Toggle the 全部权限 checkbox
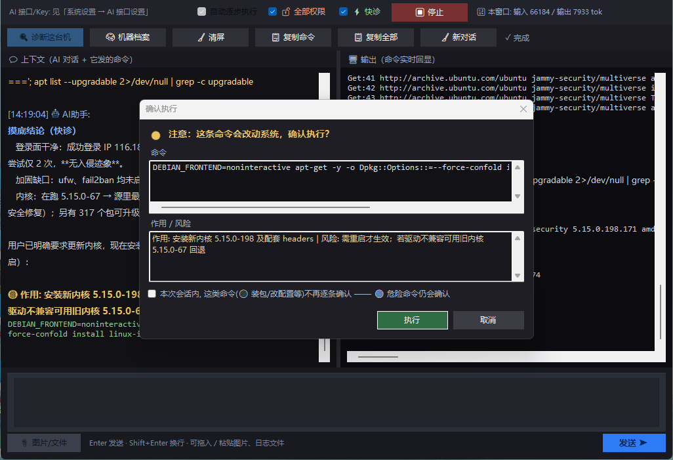This screenshot has height=460, width=673. tap(272, 12)
